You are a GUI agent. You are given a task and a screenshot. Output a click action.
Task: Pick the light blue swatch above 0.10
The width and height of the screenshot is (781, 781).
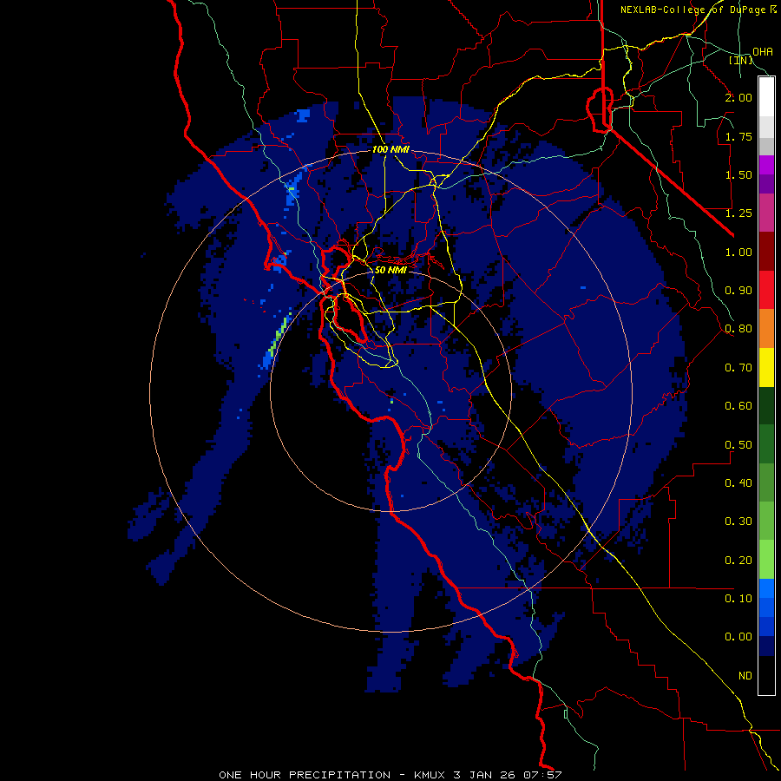coord(766,588)
